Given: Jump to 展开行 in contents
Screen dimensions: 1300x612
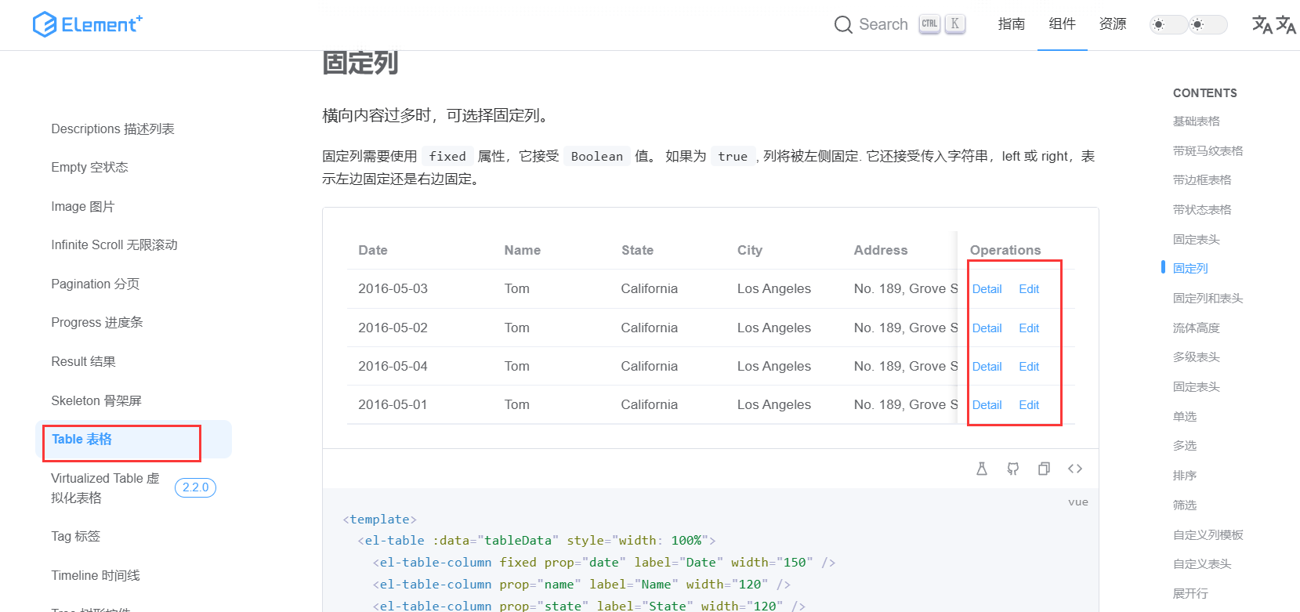Looking at the screenshot, I should click(x=1190, y=594).
